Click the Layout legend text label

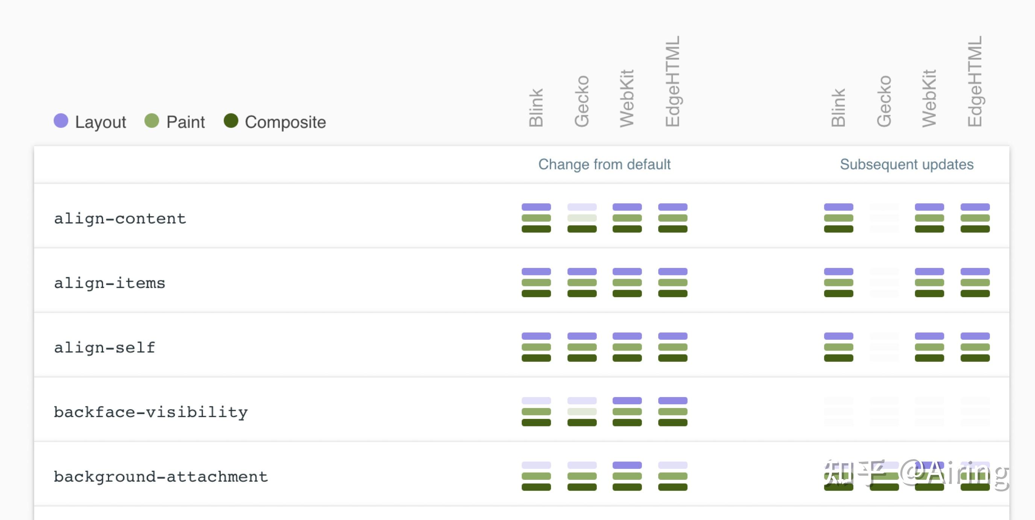pos(100,122)
